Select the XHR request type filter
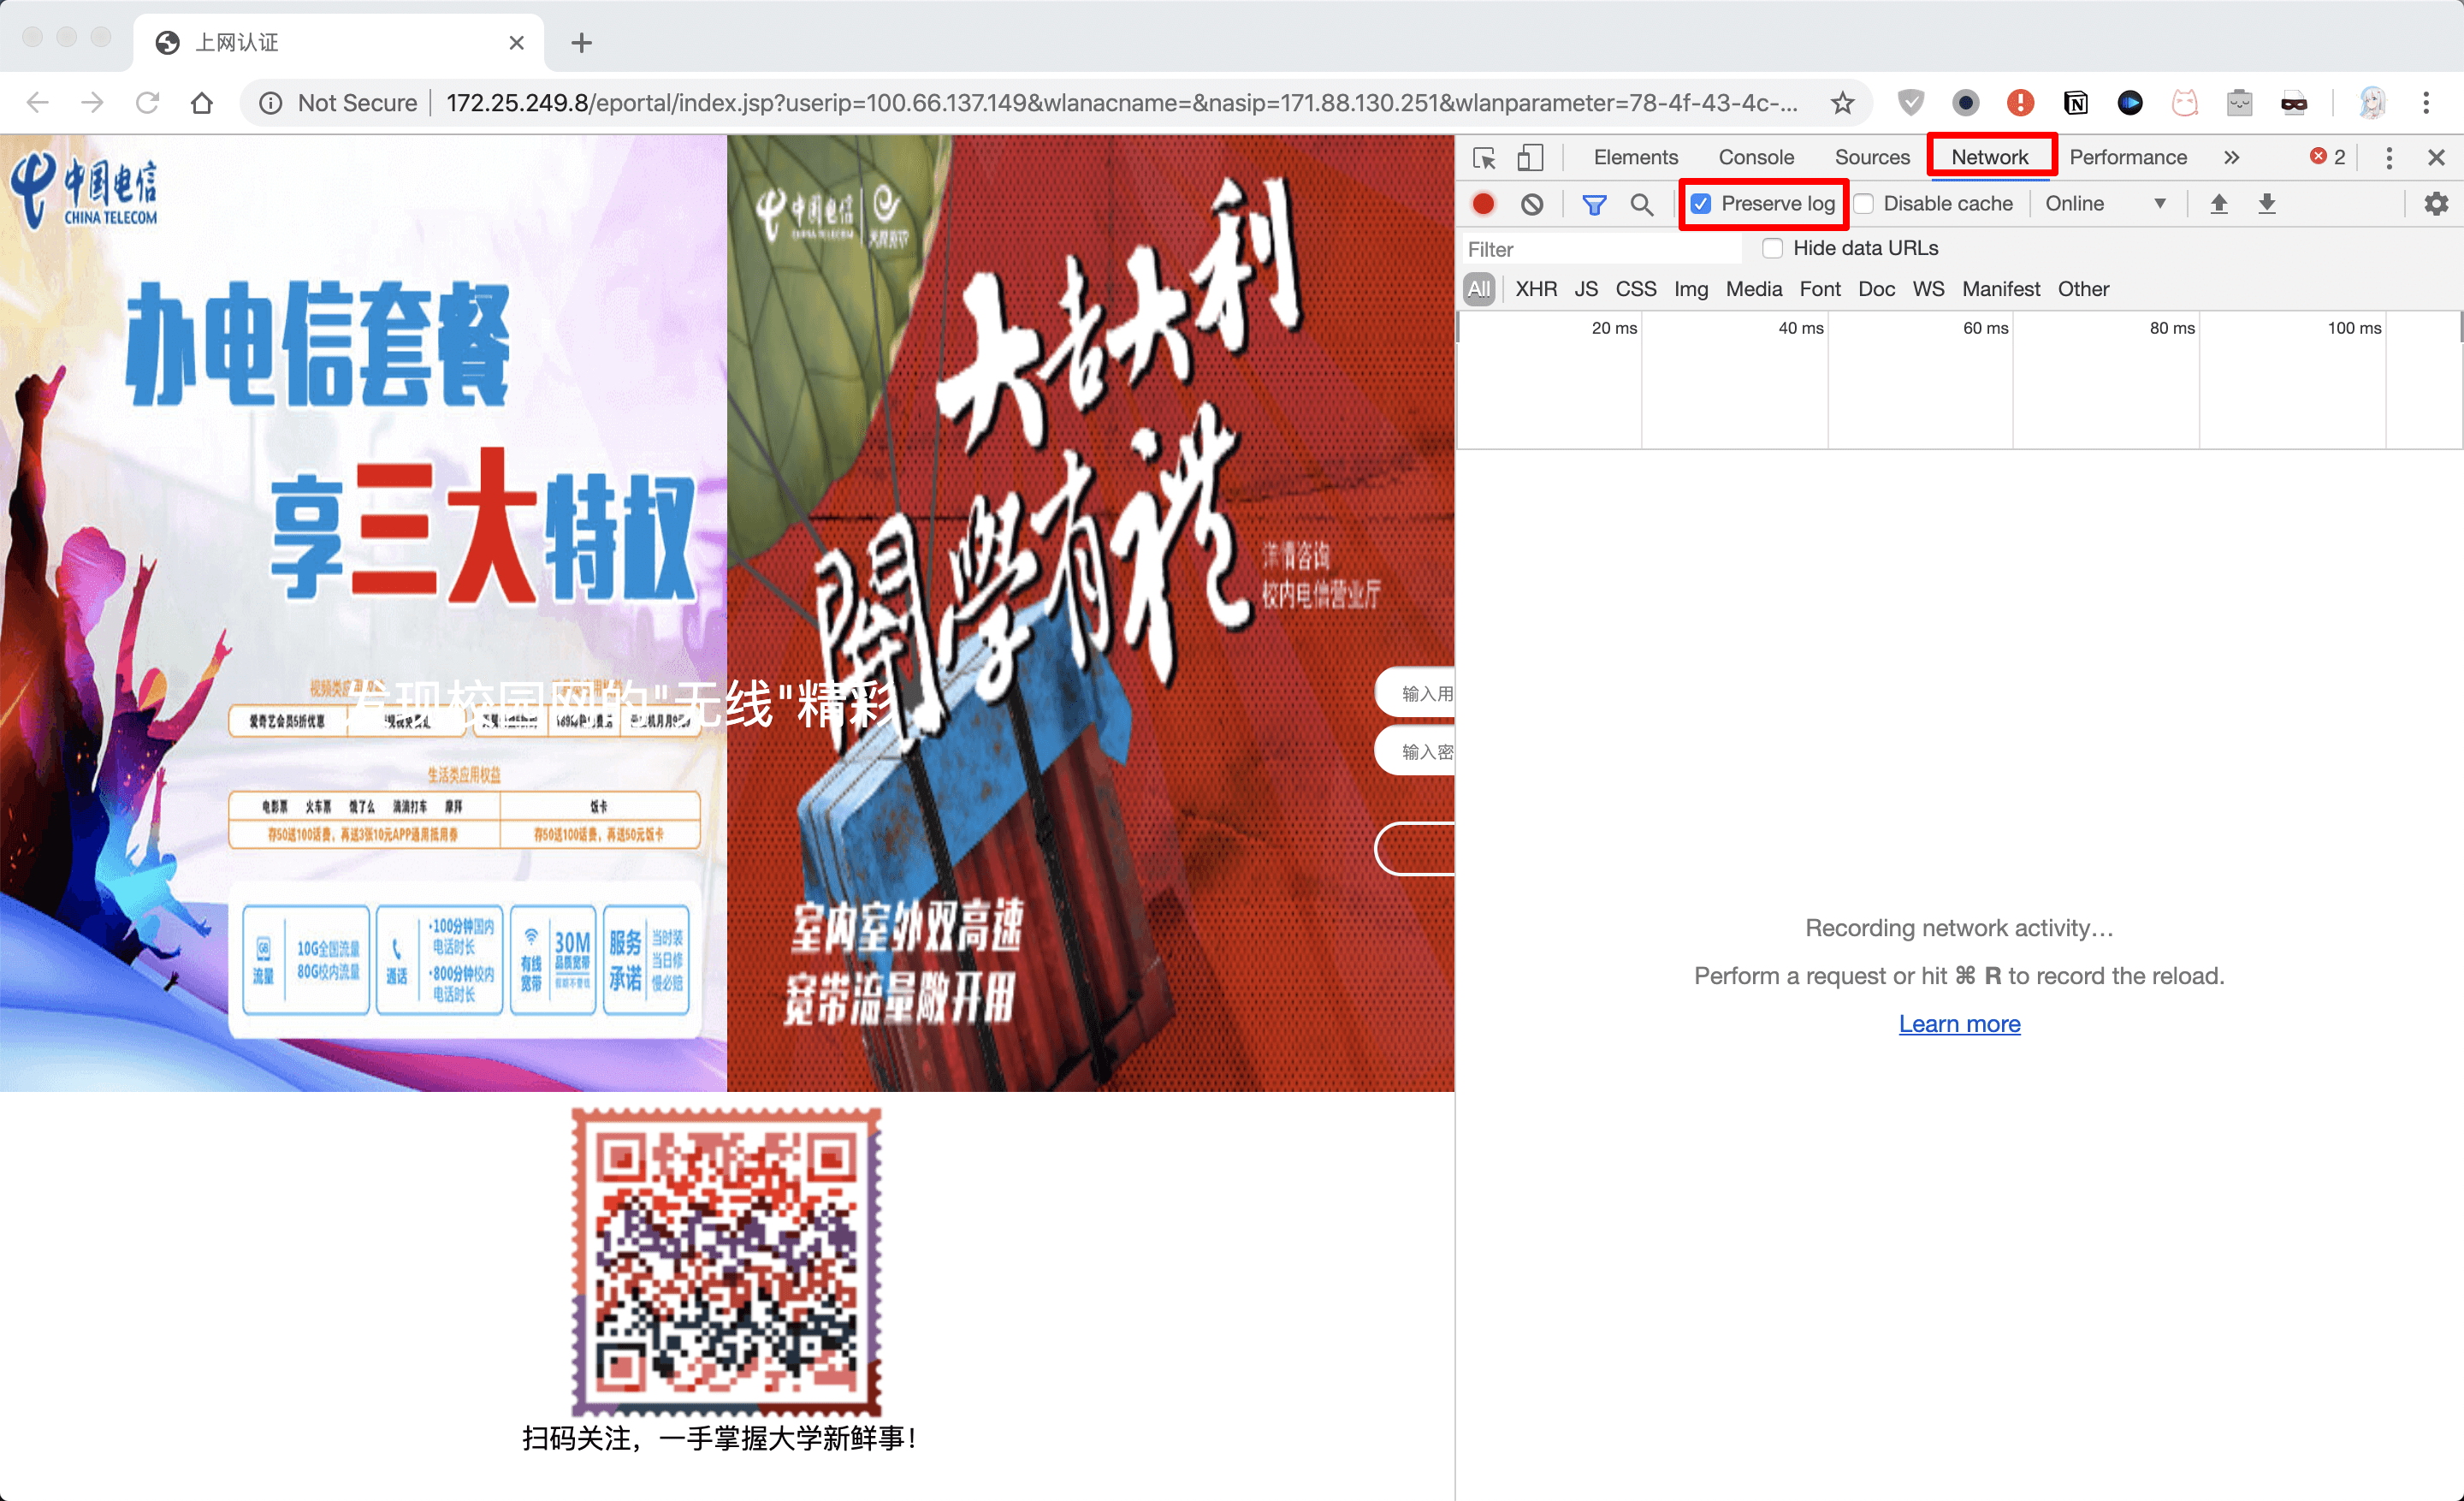 pyautogui.click(x=1536, y=289)
